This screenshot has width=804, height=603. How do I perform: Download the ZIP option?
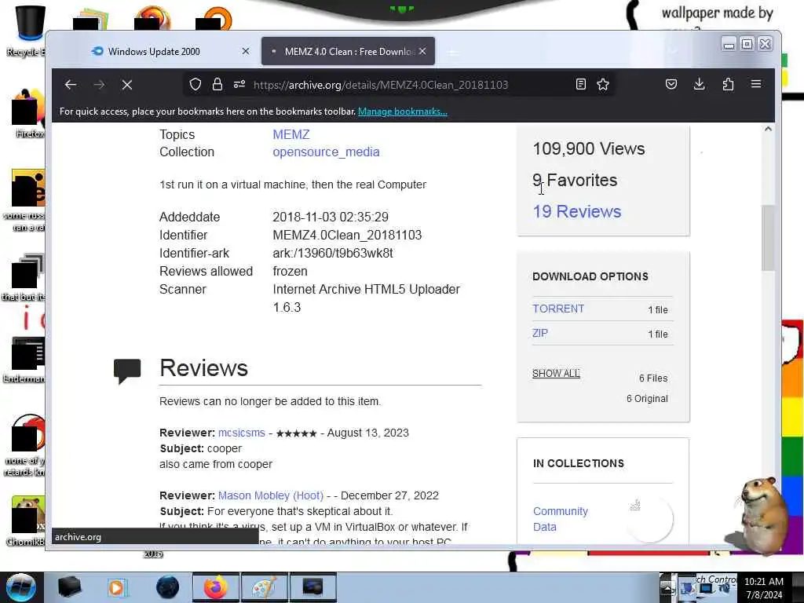(x=540, y=333)
